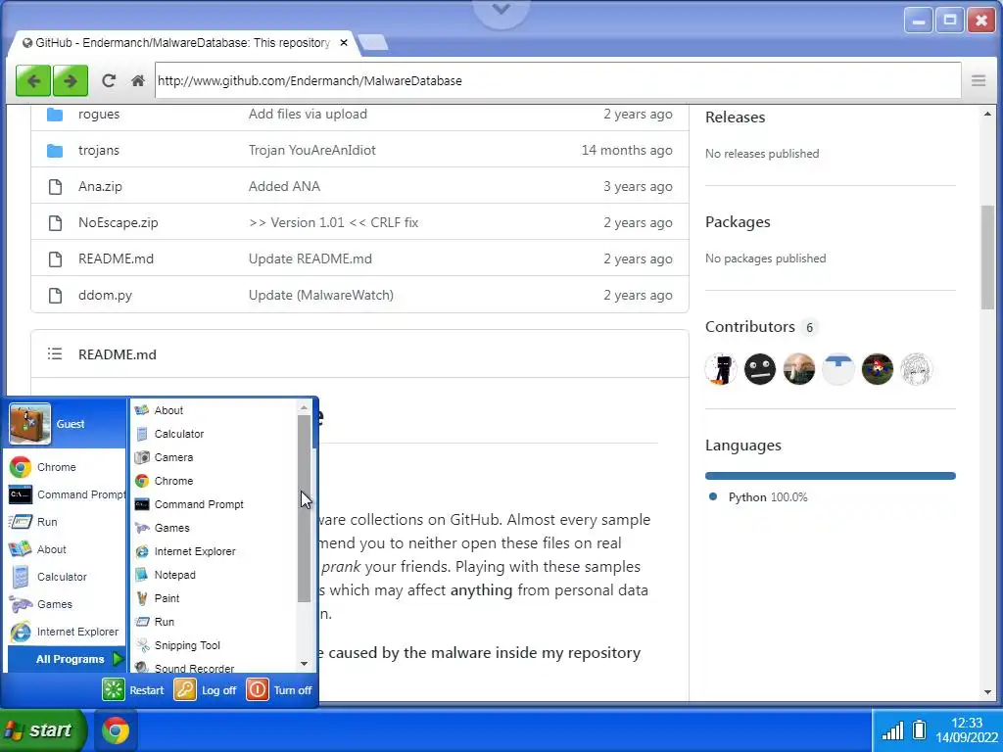
Task: Select About in the All Programs list
Action: (160, 410)
